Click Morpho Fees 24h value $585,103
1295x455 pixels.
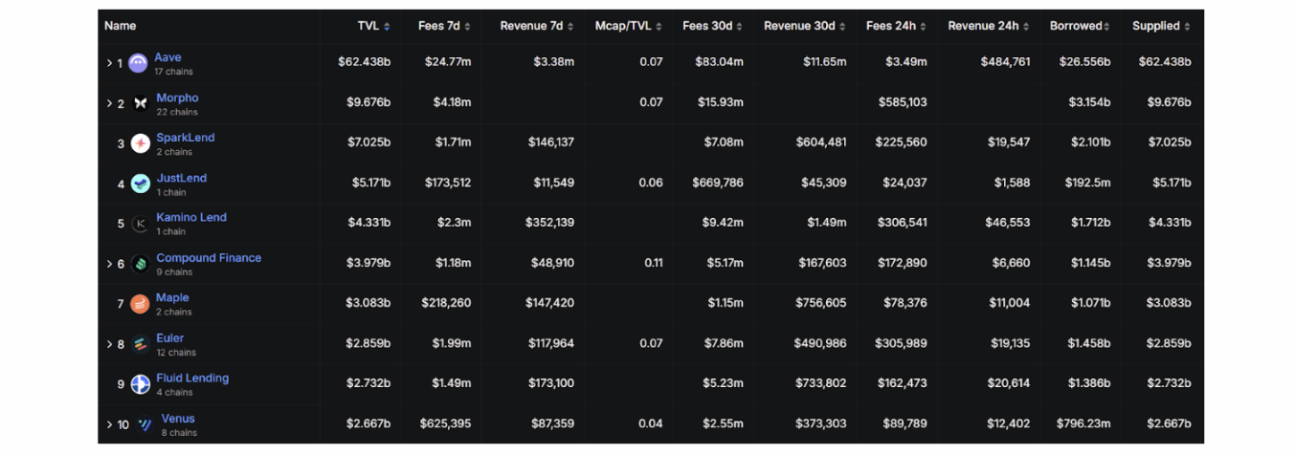point(903,102)
